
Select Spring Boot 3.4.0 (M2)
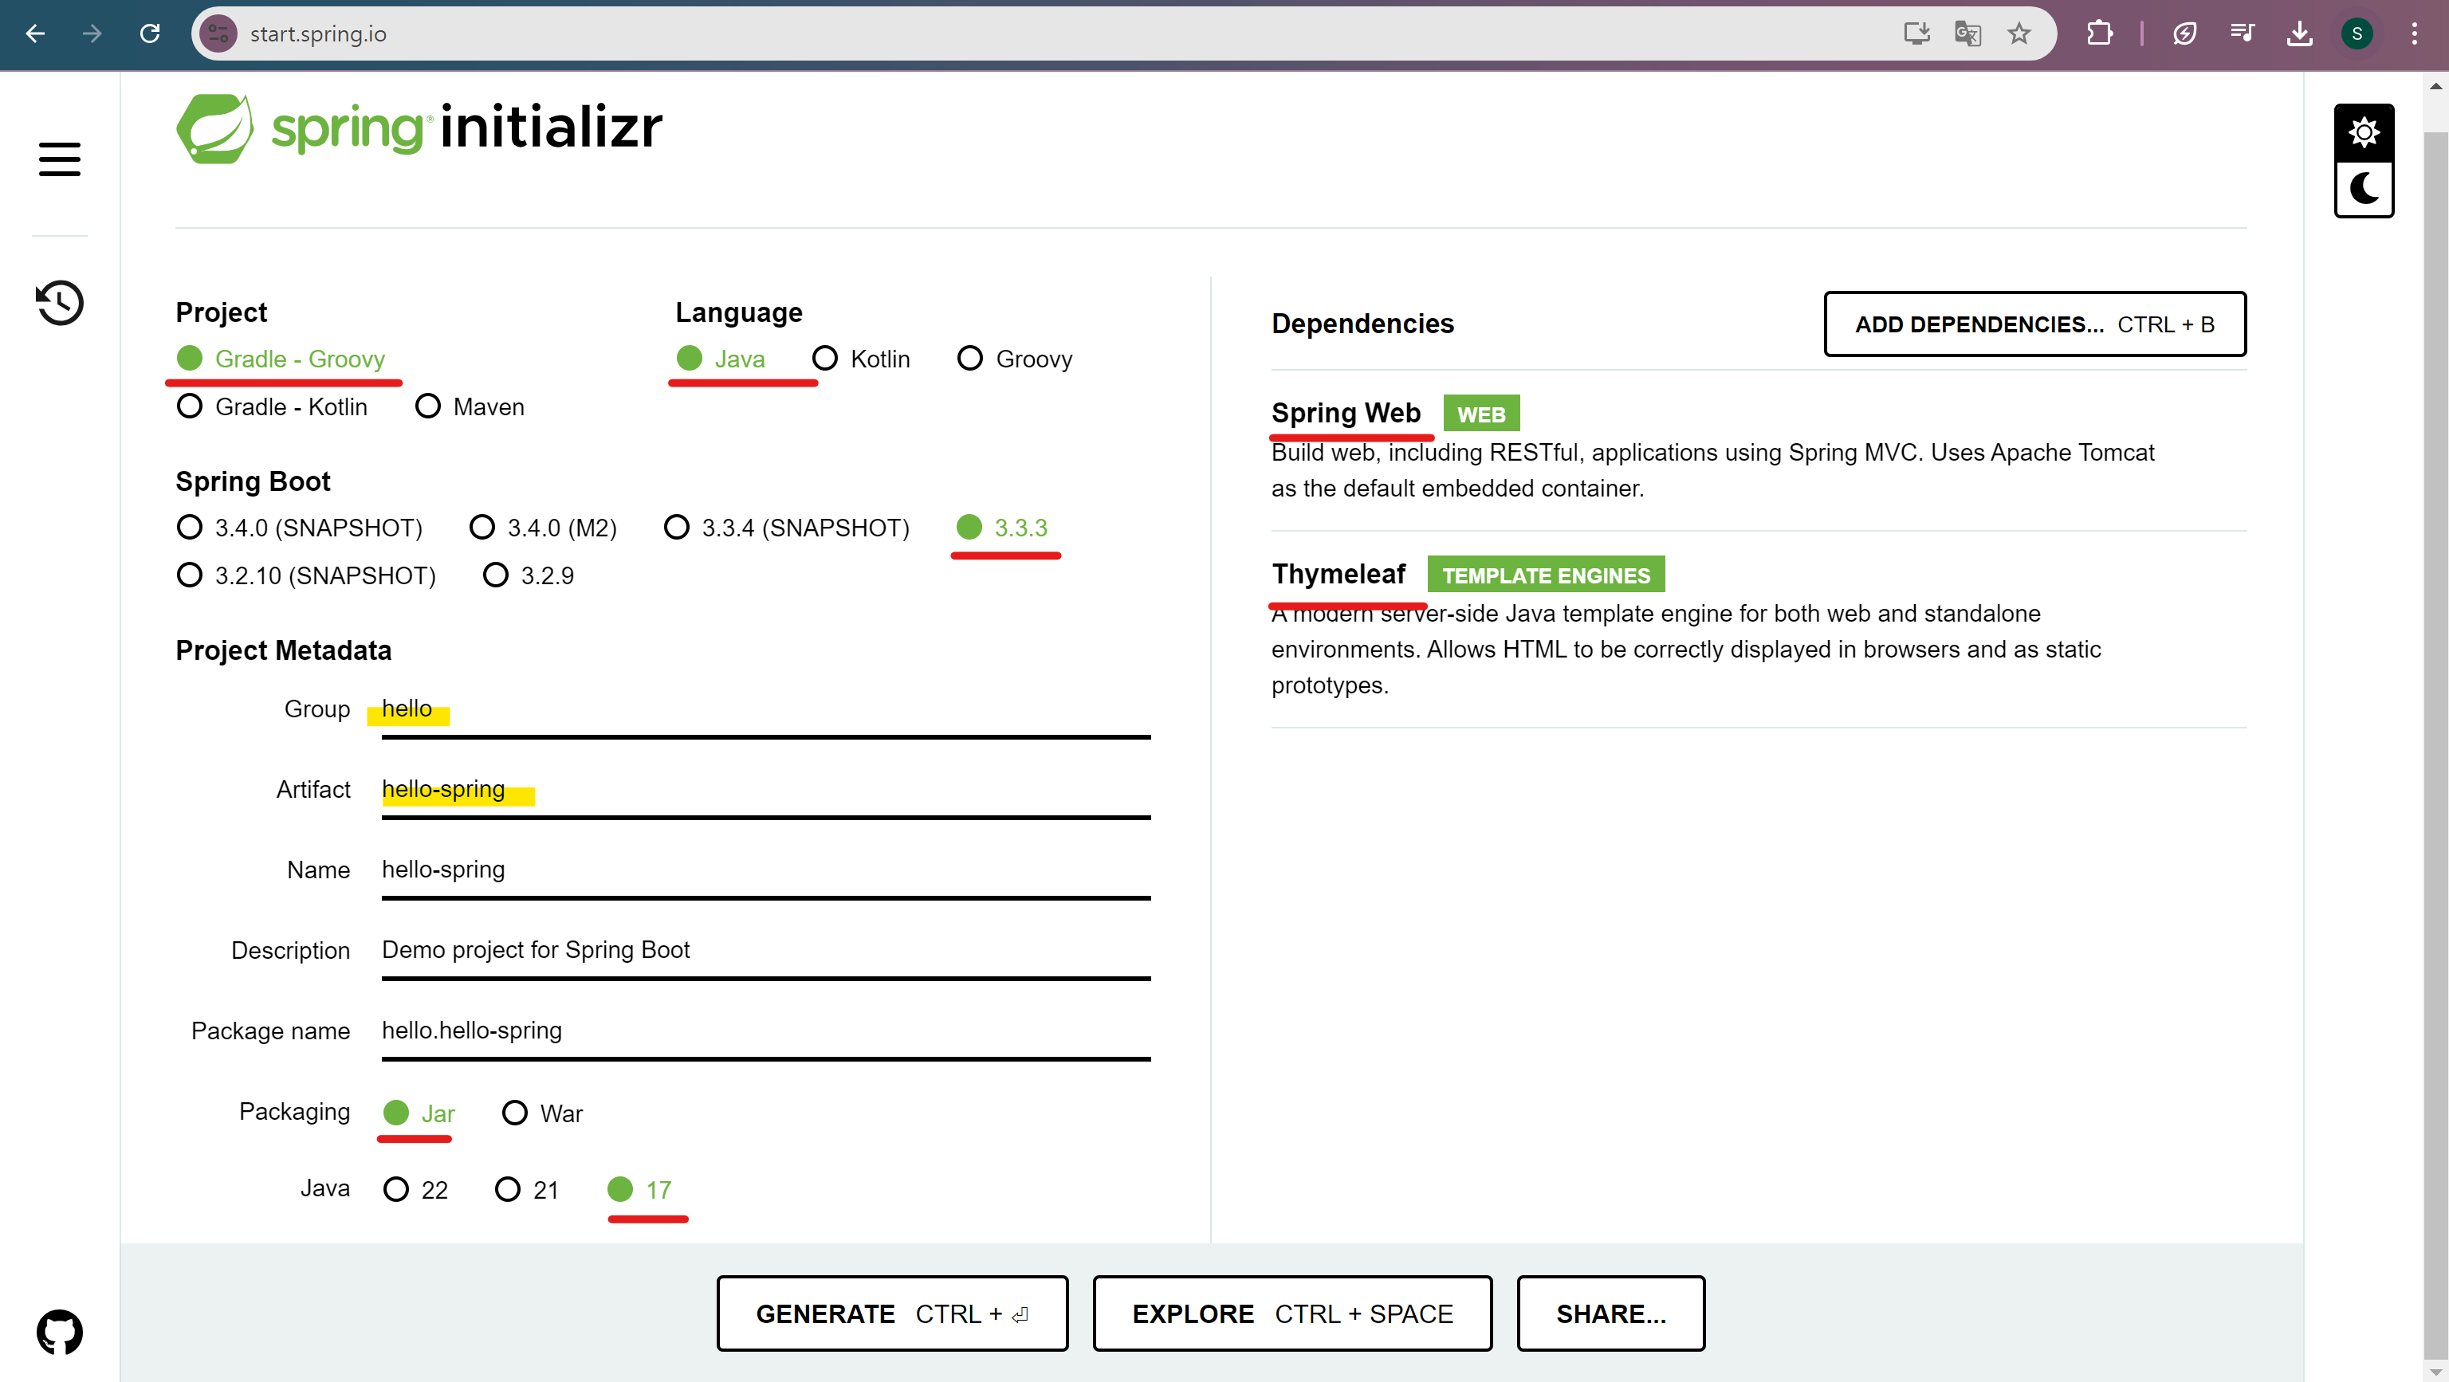[543, 528]
